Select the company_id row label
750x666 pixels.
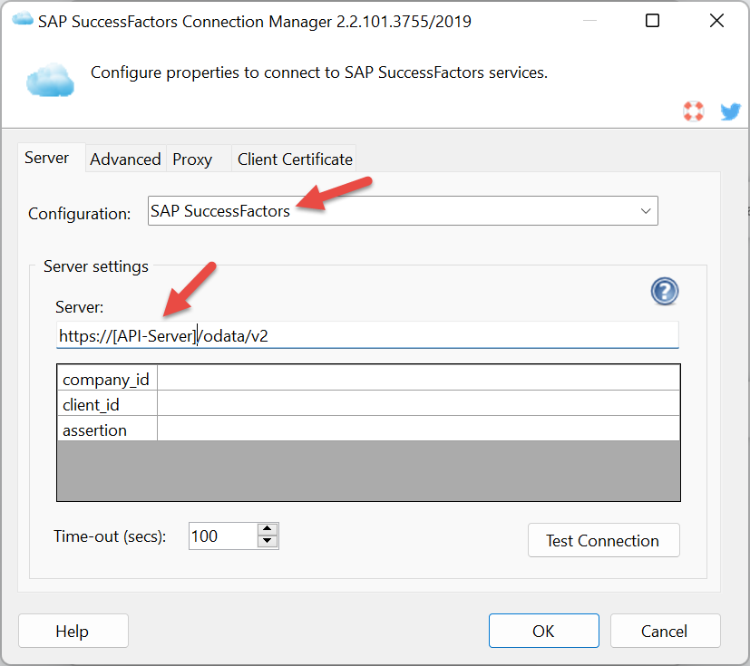coord(107,379)
